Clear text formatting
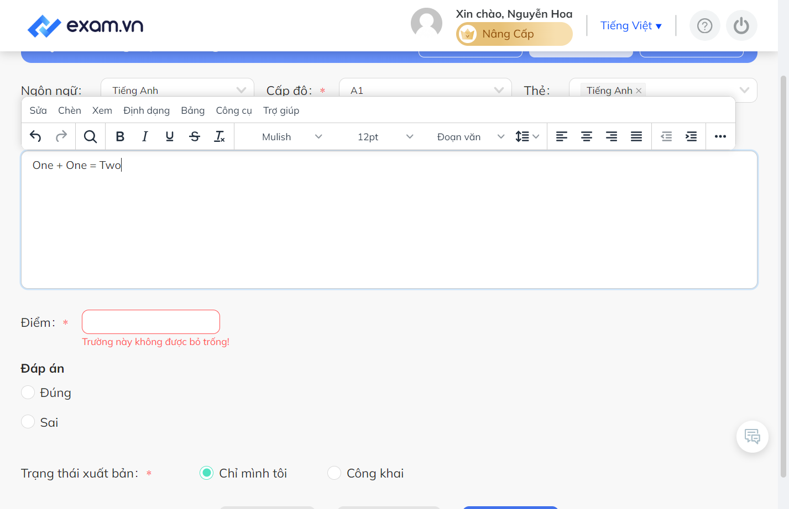 tap(220, 136)
